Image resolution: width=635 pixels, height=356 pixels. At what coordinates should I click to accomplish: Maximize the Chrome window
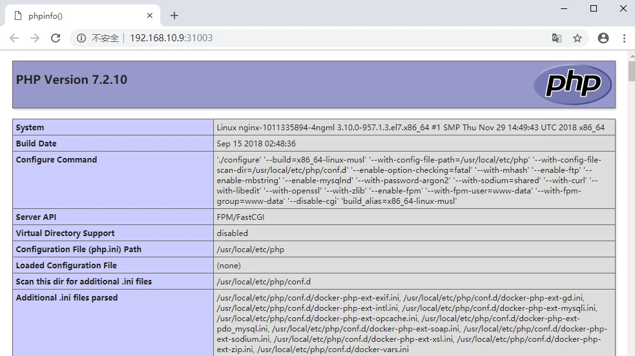tap(594, 8)
